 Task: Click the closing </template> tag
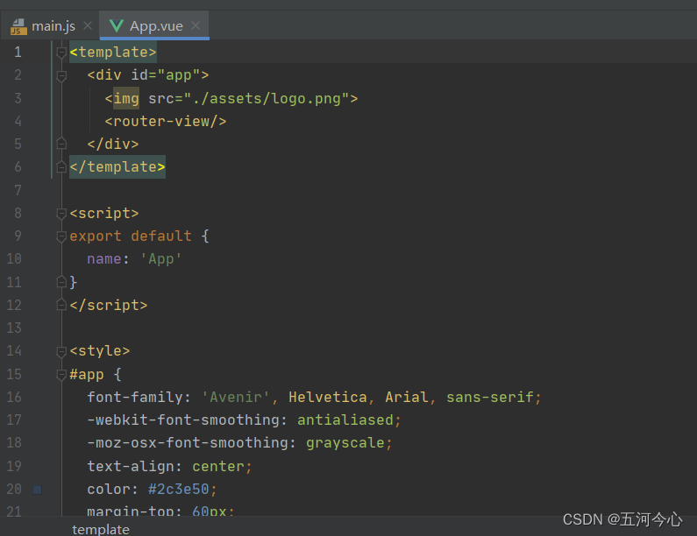[117, 167]
